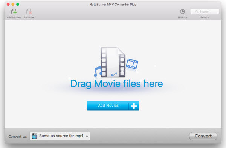
Task: Click the magnifier icon in Search
Action: point(197,12)
